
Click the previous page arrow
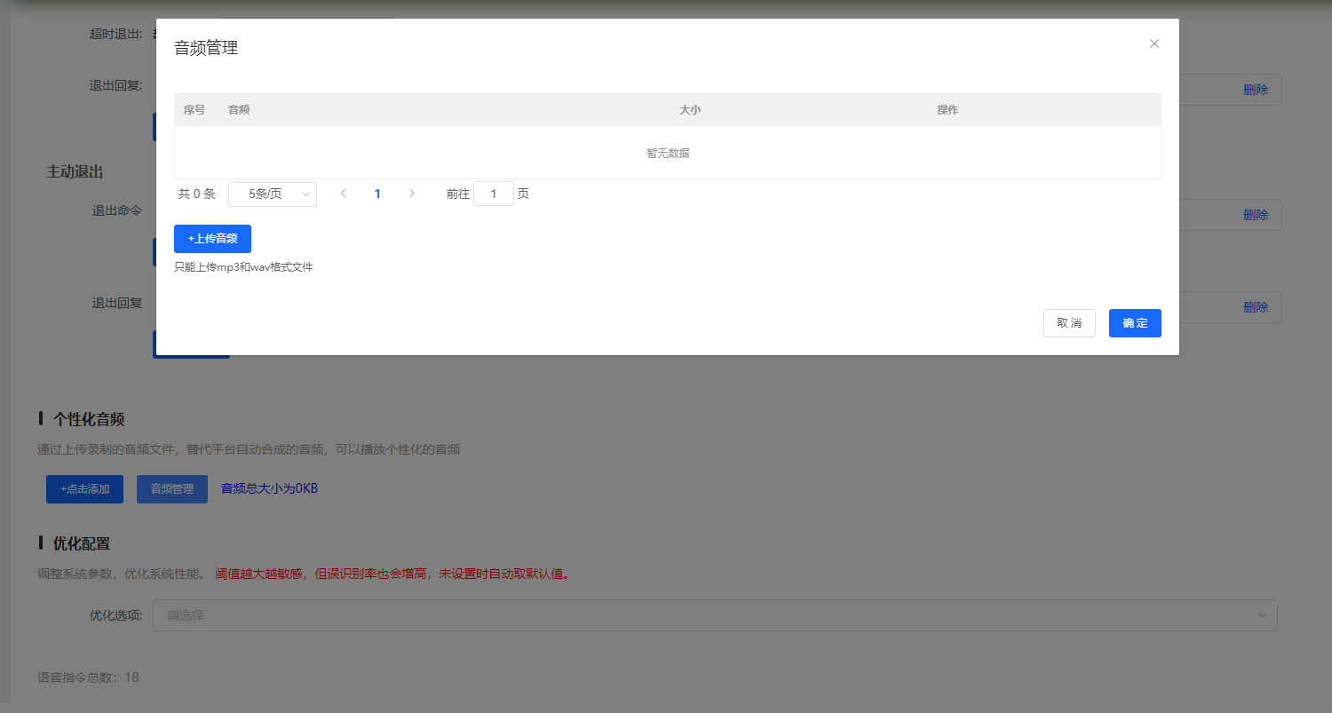pos(343,193)
